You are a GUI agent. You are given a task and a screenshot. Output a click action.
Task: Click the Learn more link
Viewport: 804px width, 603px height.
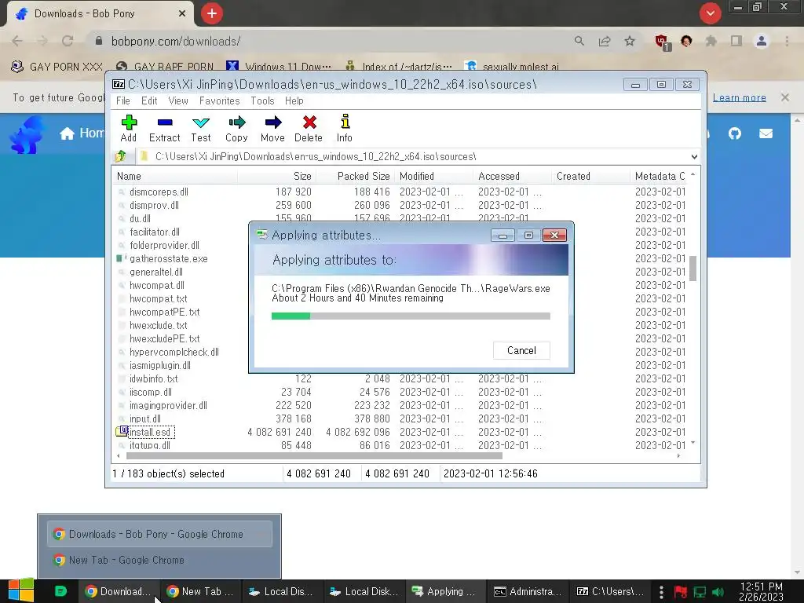click(740, 97)
